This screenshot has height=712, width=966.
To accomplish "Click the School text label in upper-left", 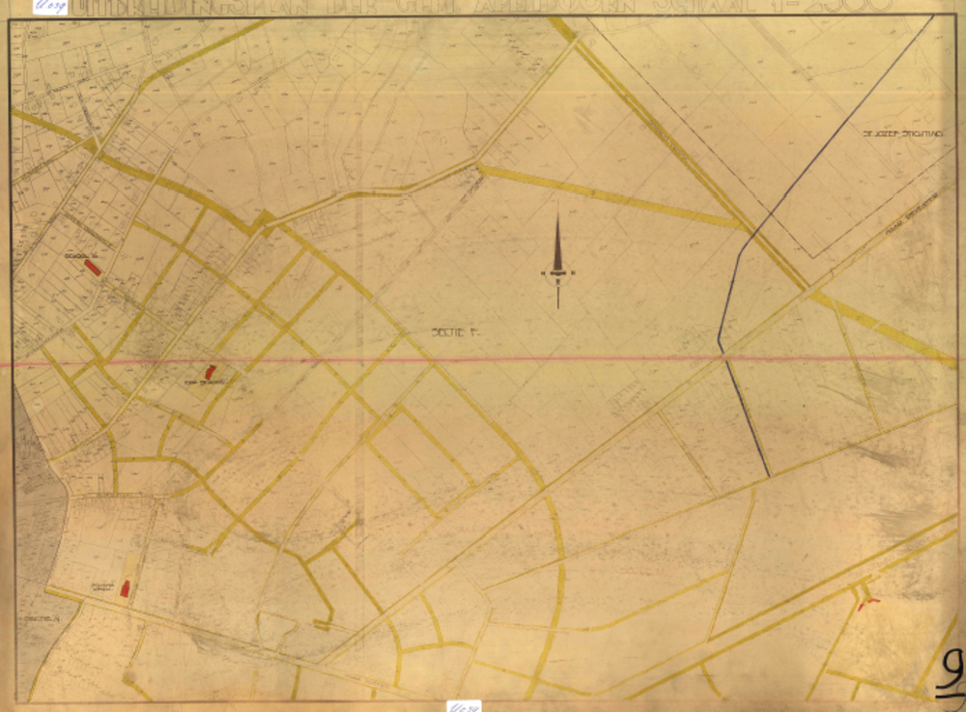I will pyautogui.click(x=74, y=255).
